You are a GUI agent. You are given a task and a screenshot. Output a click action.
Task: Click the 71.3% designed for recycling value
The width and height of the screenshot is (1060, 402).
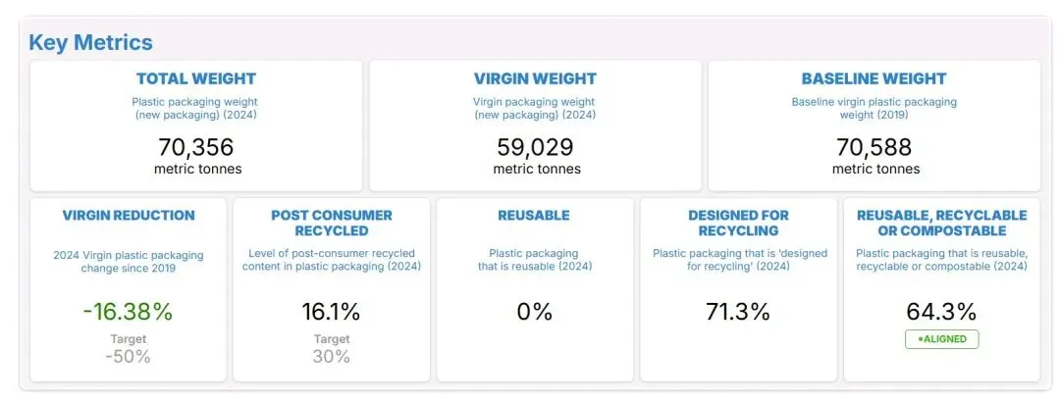[x=738, y=312]
